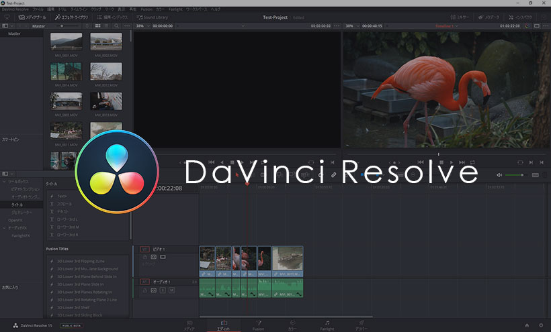Screen dimensions: 551x332
Task: Open the DaVinci Resolve menu
Action: pos(15,9)
